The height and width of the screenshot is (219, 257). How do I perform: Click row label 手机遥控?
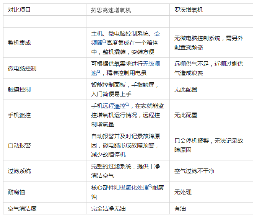[x=20, y=115]
